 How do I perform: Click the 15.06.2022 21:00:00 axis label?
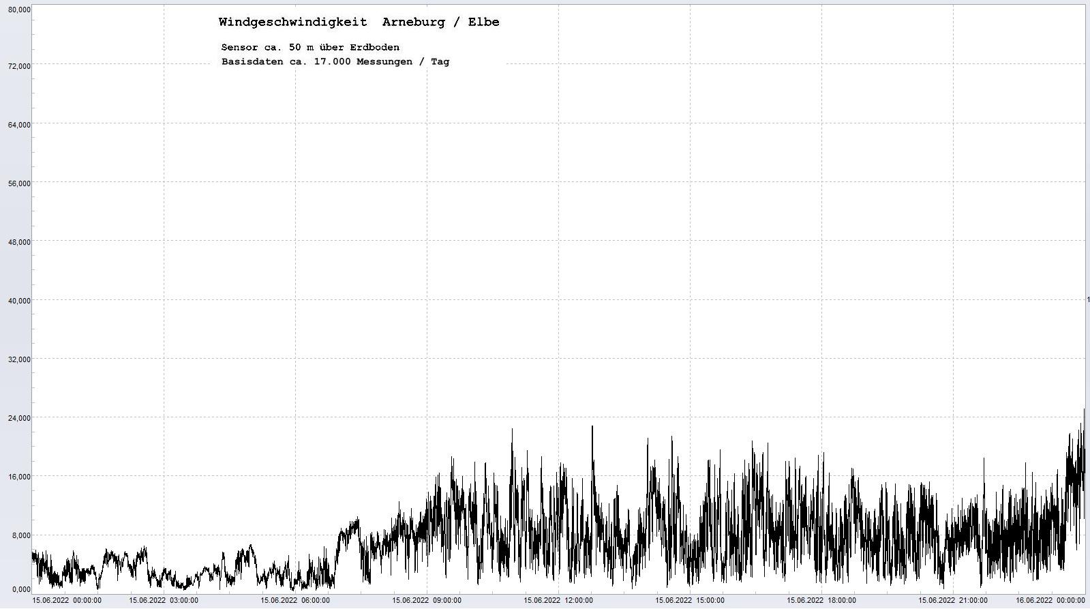click(953, 600)
